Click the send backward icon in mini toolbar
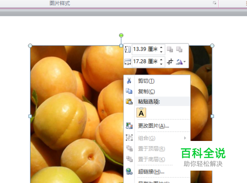 (x=179, y=49)
